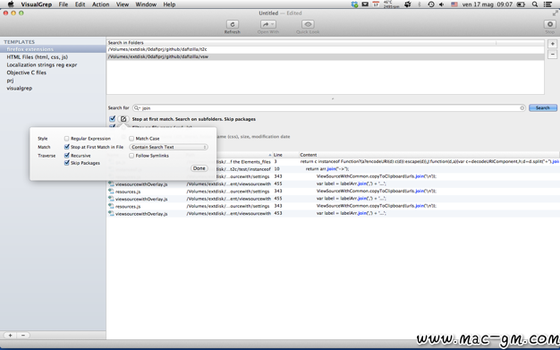Open the File menu
The image size is (560, 350).
coord(64,4)
